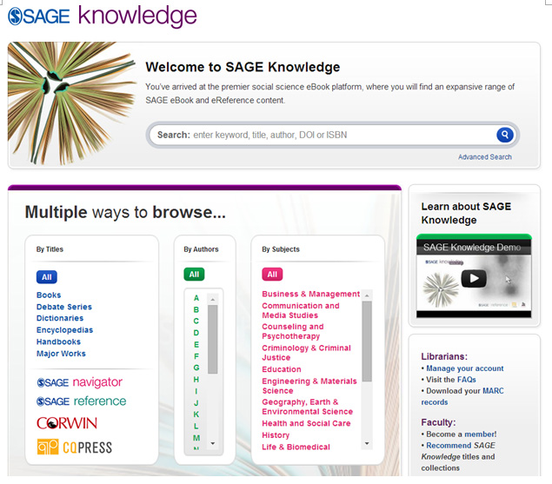Select the blue All button under By Titles
552x484 pixels.
(46, 277)
